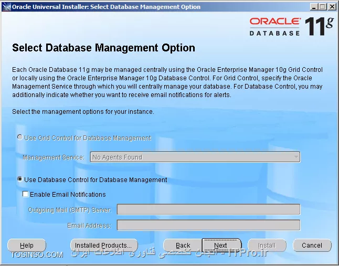This screenshot has width=339, height=266.
Task: Click the 'Email Address:' label
Action: (89, 226)
